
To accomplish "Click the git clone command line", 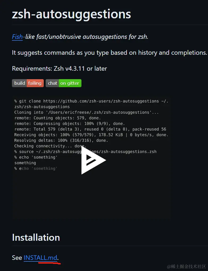I will (x=91, y=104).
